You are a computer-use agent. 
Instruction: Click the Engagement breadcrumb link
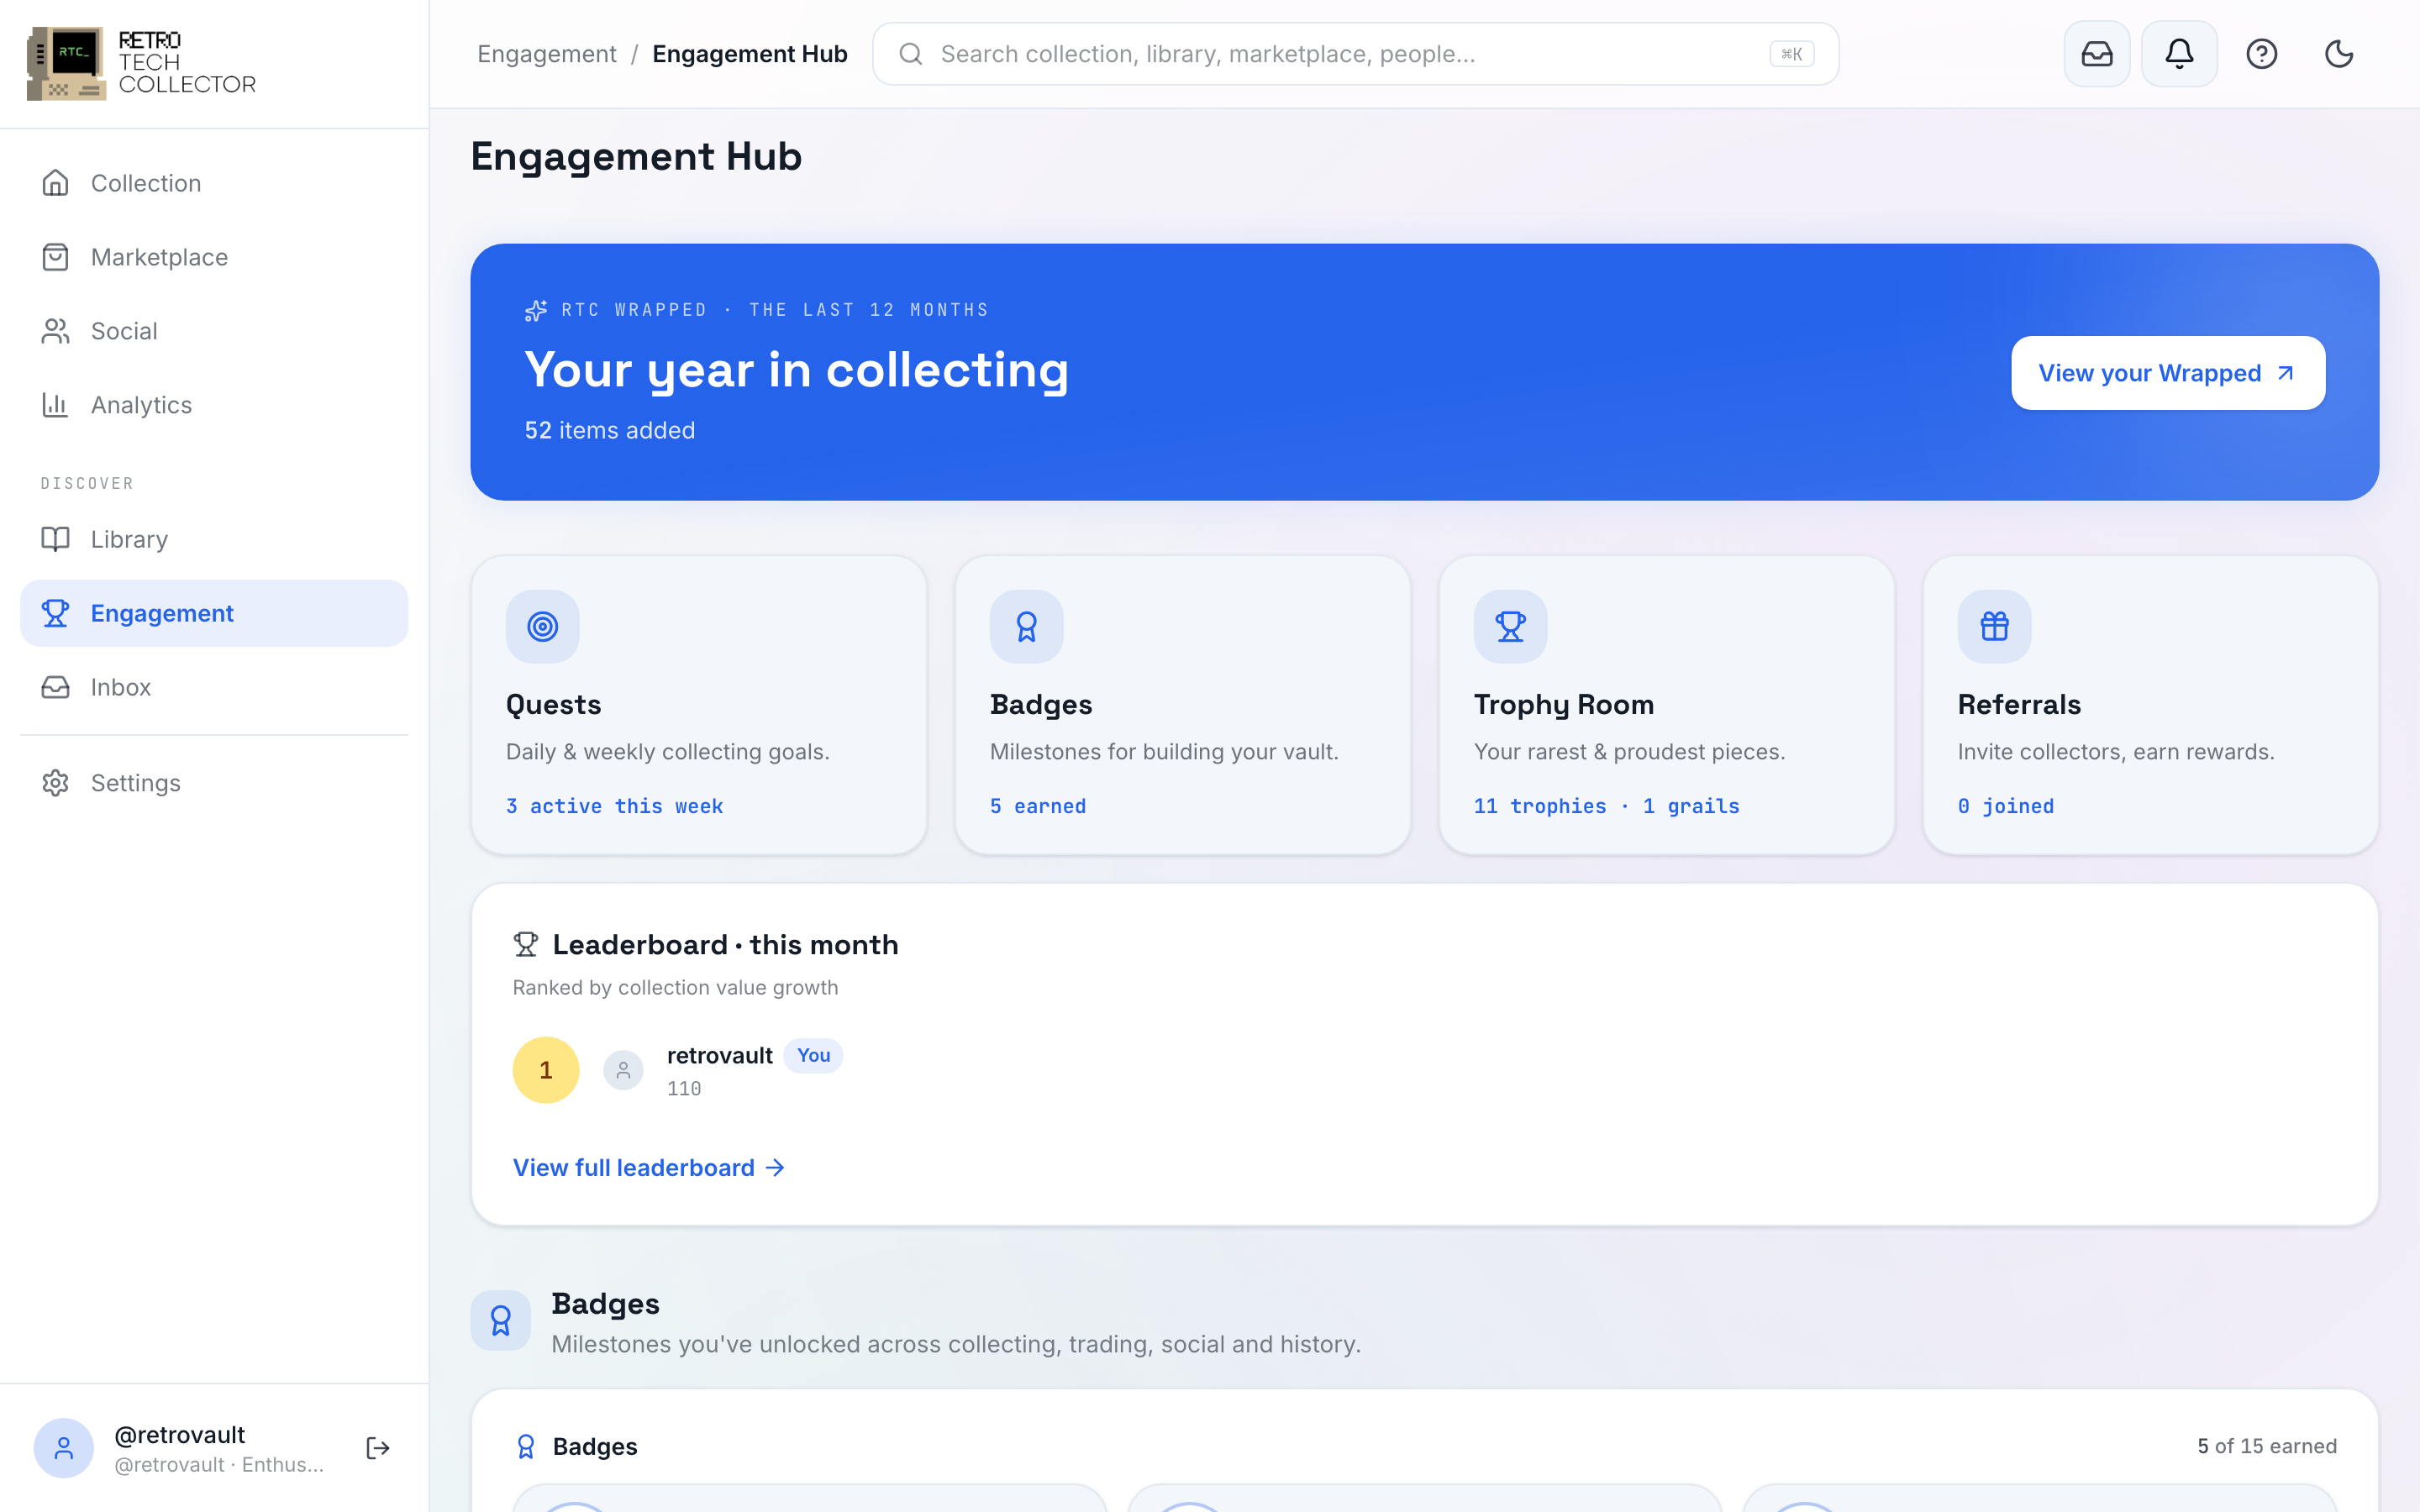pos(546,54)
